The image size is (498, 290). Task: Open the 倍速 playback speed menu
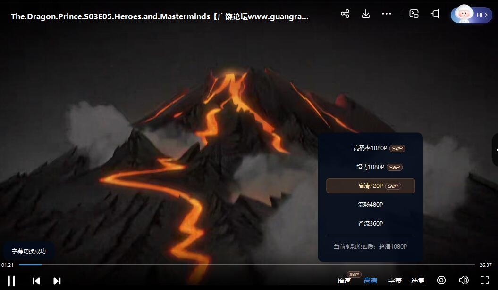[344, 281]
